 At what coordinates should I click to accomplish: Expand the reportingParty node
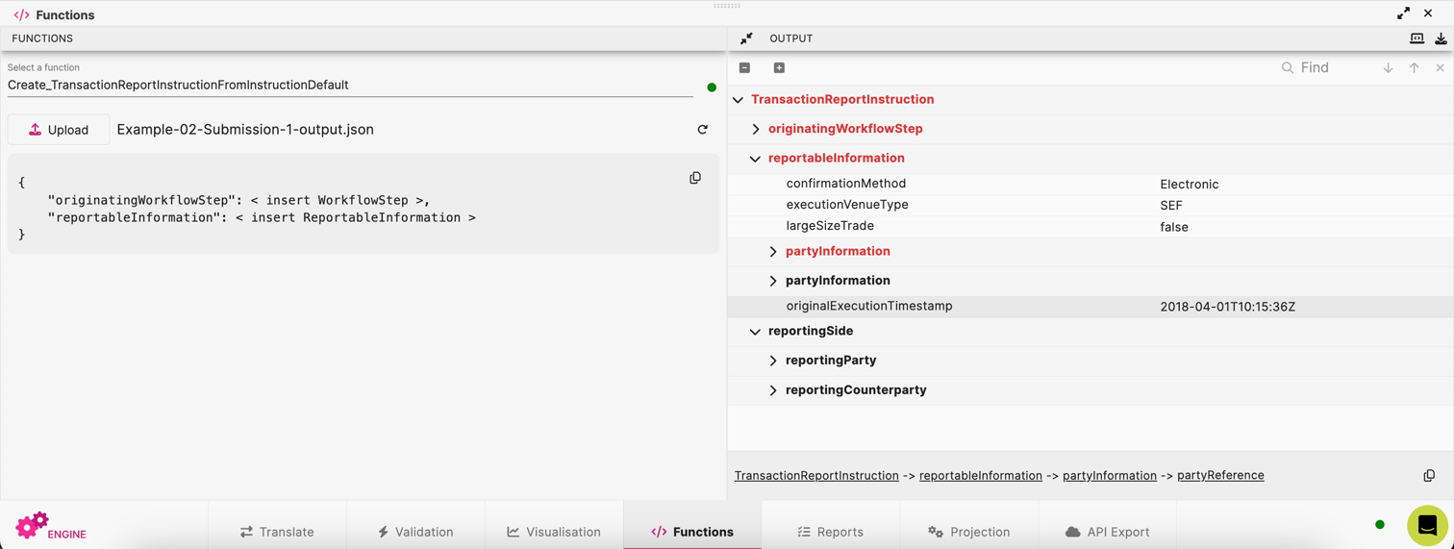coord(773,361)
